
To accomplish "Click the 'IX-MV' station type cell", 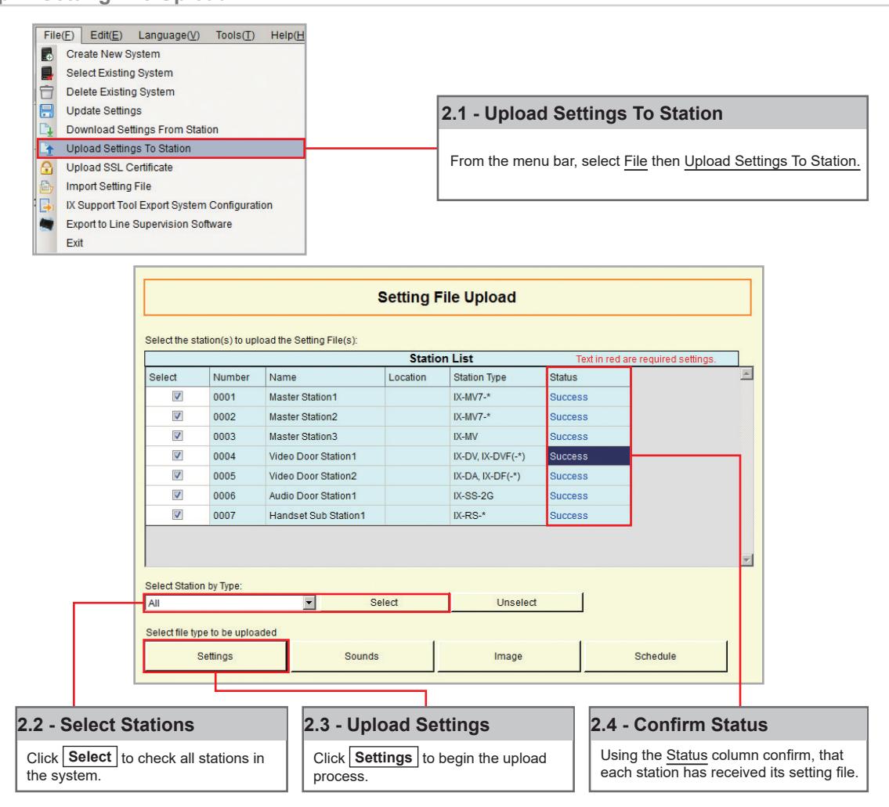I will tap(498, 436).
